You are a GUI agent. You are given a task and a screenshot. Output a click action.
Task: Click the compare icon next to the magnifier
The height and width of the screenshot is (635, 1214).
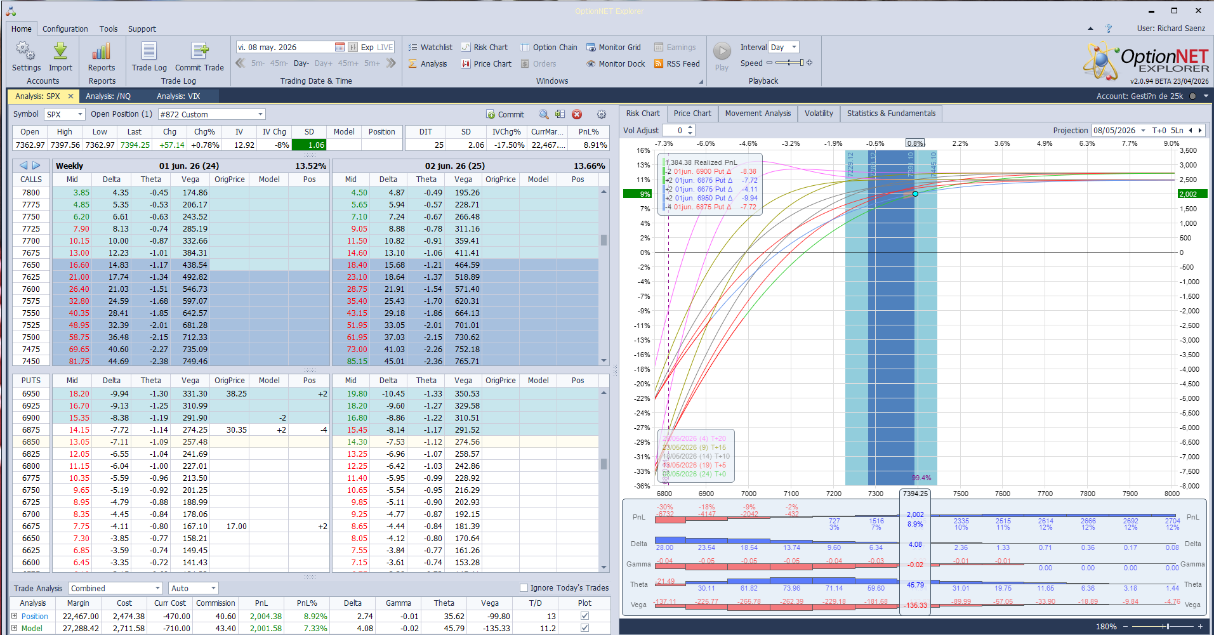[x=560, y=114]
